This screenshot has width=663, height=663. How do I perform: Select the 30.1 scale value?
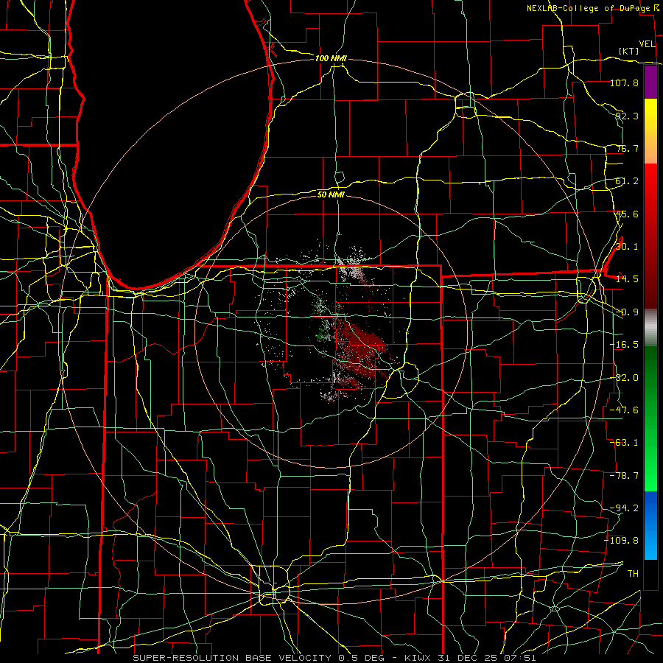tap(627, 247)
